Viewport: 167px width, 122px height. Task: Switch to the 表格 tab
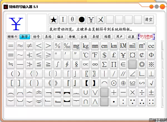pos(48,37)
